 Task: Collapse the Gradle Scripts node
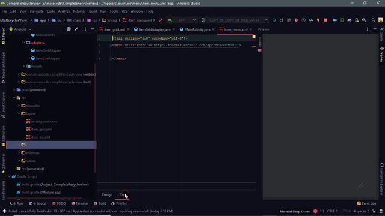click(9, 176)
